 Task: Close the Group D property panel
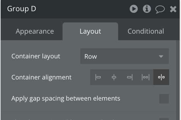(x=173, y=9)
